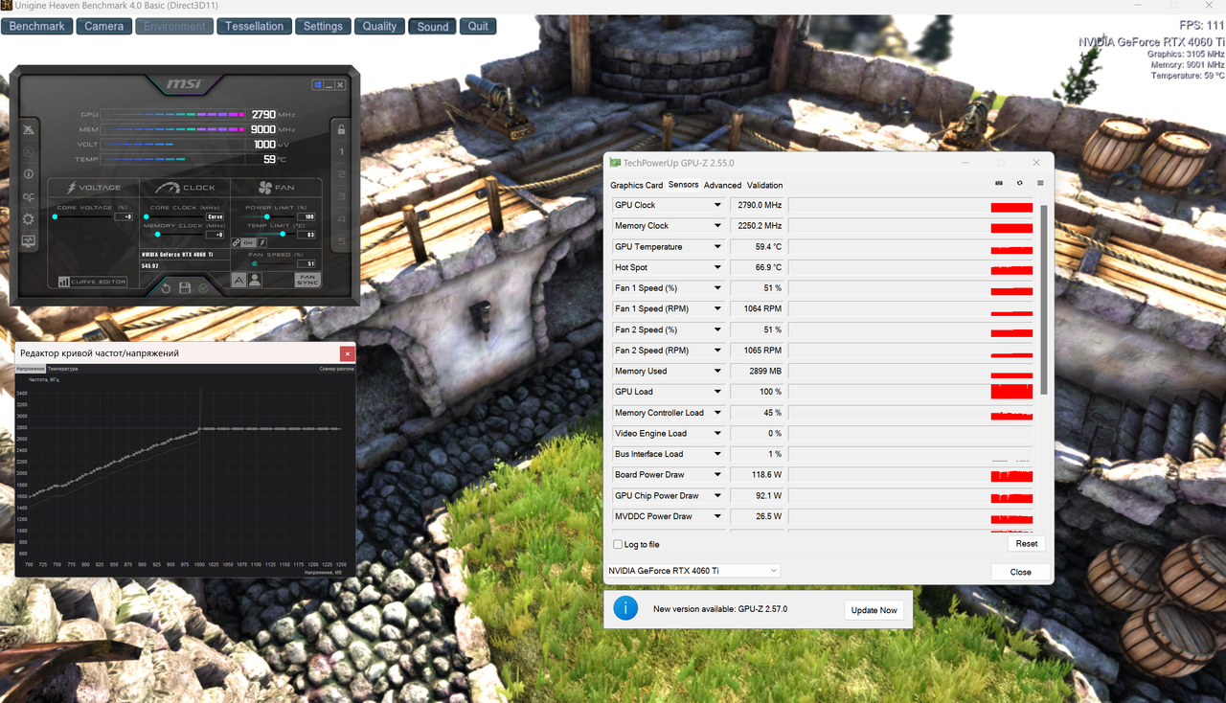Toggle Afterburner Fan Sync button
1226x703 pixels.
[307, 280]
